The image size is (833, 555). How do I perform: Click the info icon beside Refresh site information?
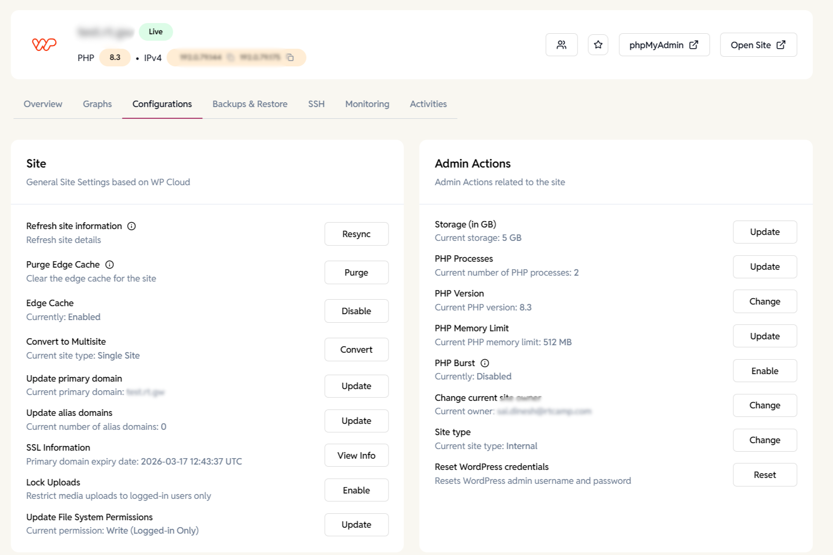(x=132, y=226)
